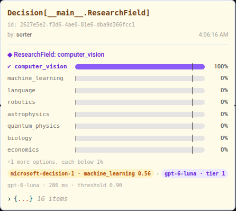Select the economics option label
Screen dimensions: 236x211
(23, 150)
